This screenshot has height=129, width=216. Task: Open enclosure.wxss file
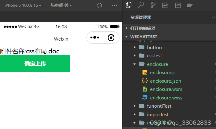[x=166, y=98]
